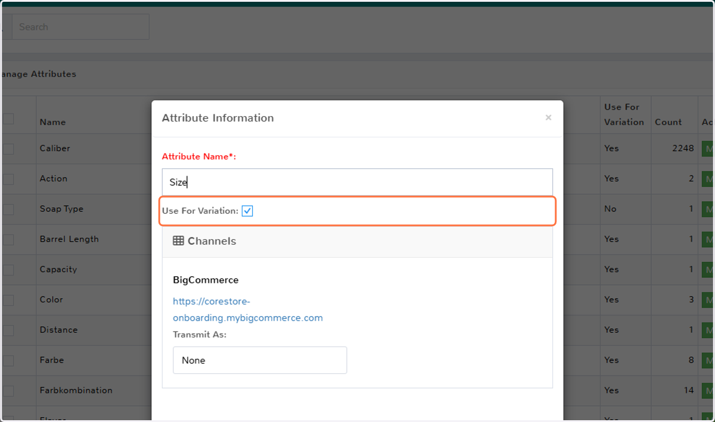Click the Action attribute name
Image resolution: width=715 pixels, height=422 pixels.
(x=53, y=179)
